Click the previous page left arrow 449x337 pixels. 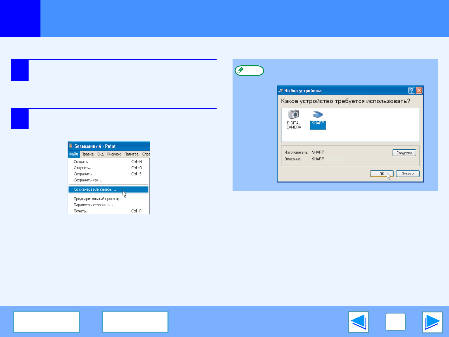358,322
